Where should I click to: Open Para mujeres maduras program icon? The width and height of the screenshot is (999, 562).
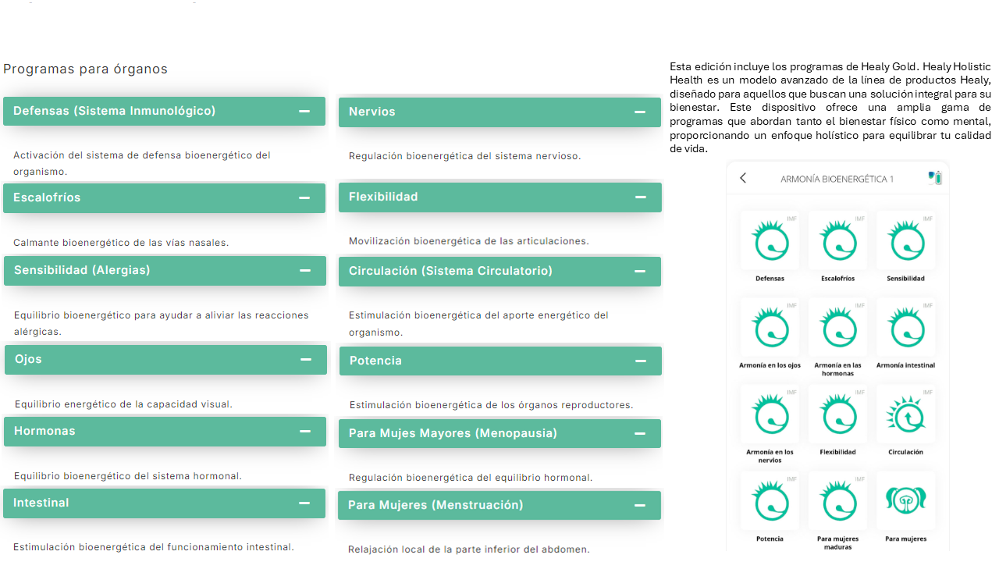[x=837, y=501]
